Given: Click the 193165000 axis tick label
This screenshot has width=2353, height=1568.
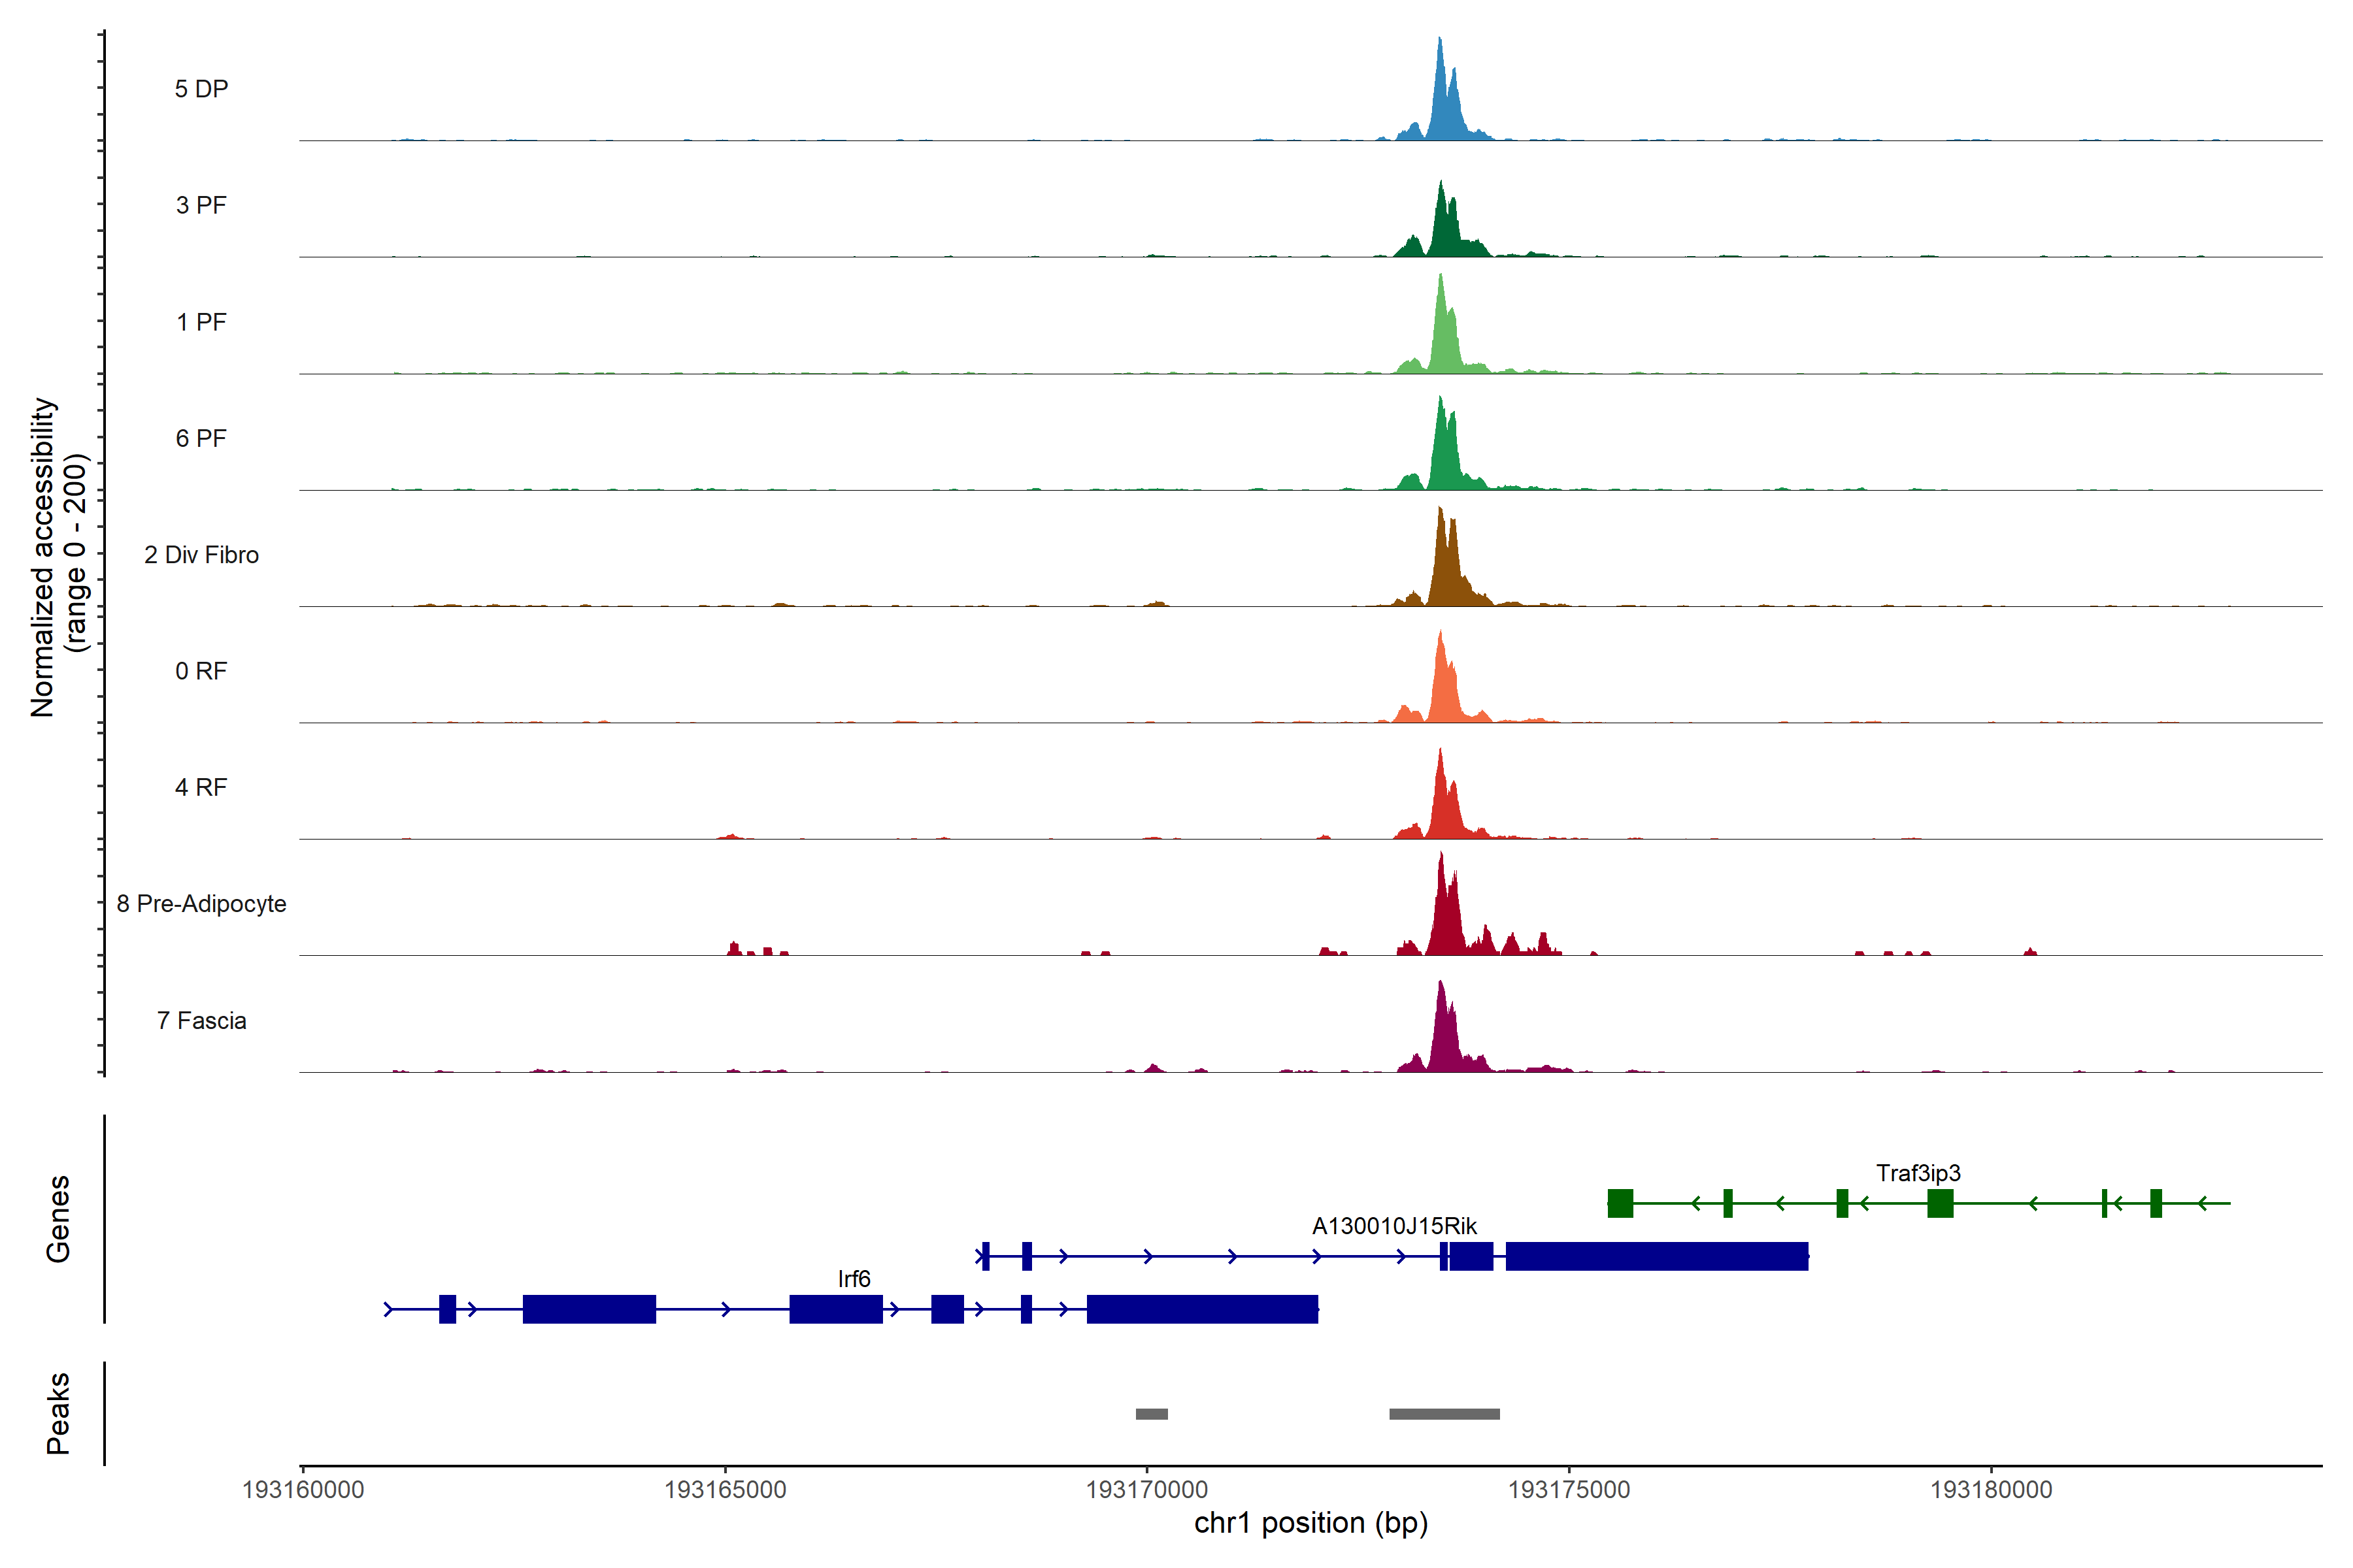Looking at the screenshot, I should click(x=724, y=1490).
